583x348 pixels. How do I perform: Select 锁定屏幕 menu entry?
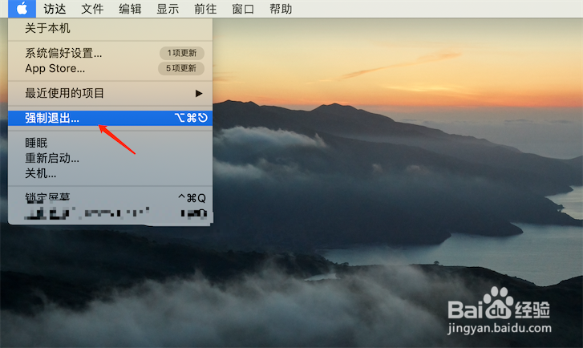111,198
